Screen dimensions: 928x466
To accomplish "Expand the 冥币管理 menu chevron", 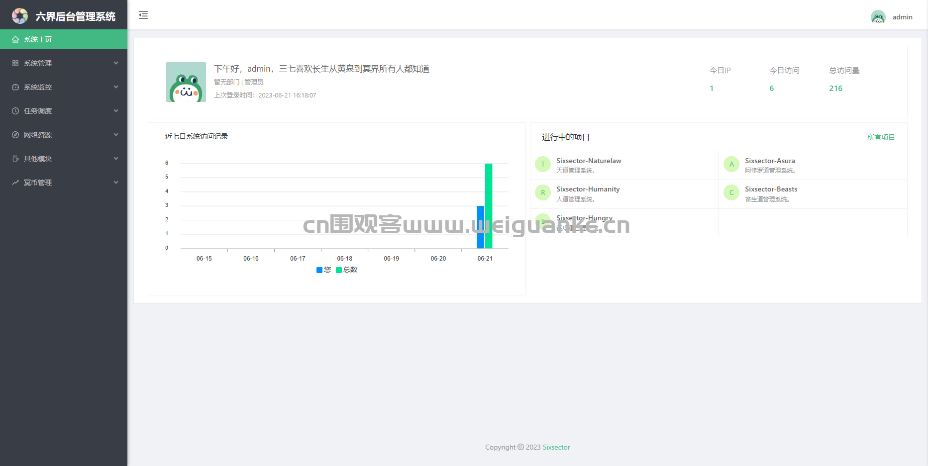I will tap(116, 183).
